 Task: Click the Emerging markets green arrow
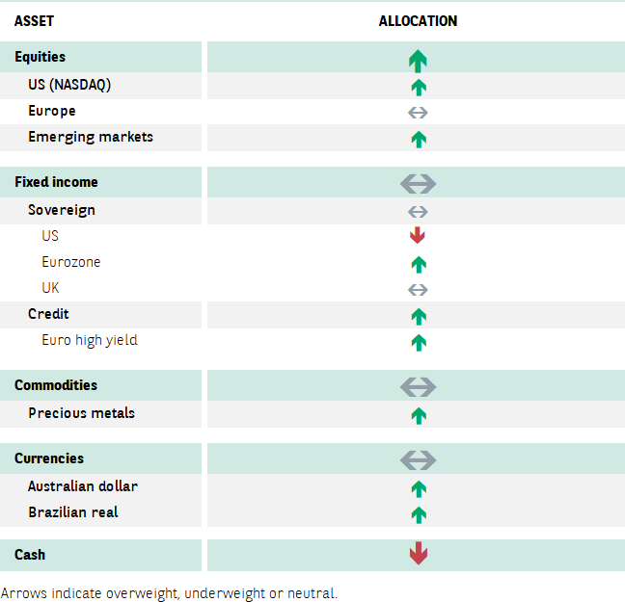419,140
